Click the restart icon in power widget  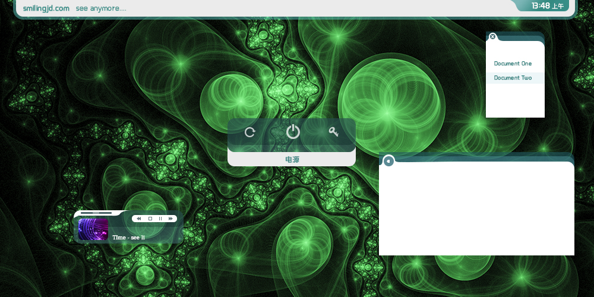(250, 132)
